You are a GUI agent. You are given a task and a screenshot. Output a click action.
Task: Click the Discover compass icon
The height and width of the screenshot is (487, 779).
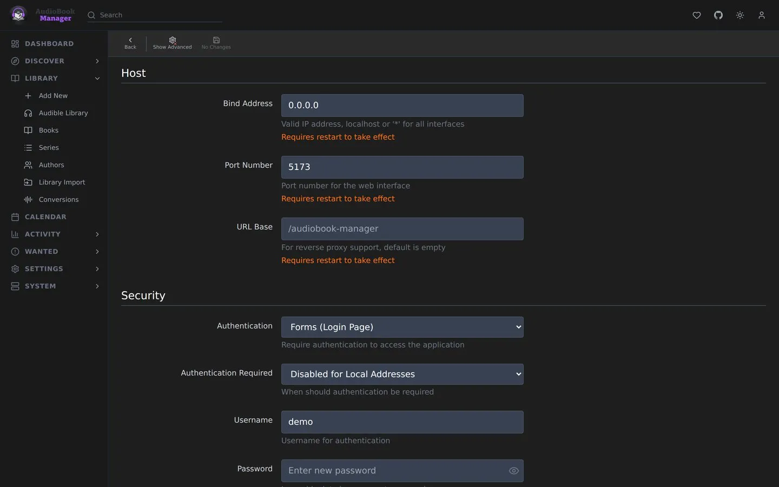[x=15, y=61]
